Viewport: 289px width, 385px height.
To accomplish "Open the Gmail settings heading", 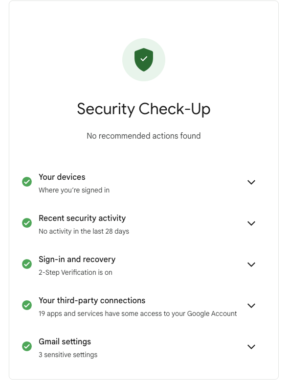I will [x=65, y=342].
